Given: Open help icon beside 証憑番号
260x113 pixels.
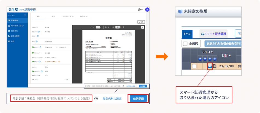Looking at the screenshot, I should tap(38, 36).
